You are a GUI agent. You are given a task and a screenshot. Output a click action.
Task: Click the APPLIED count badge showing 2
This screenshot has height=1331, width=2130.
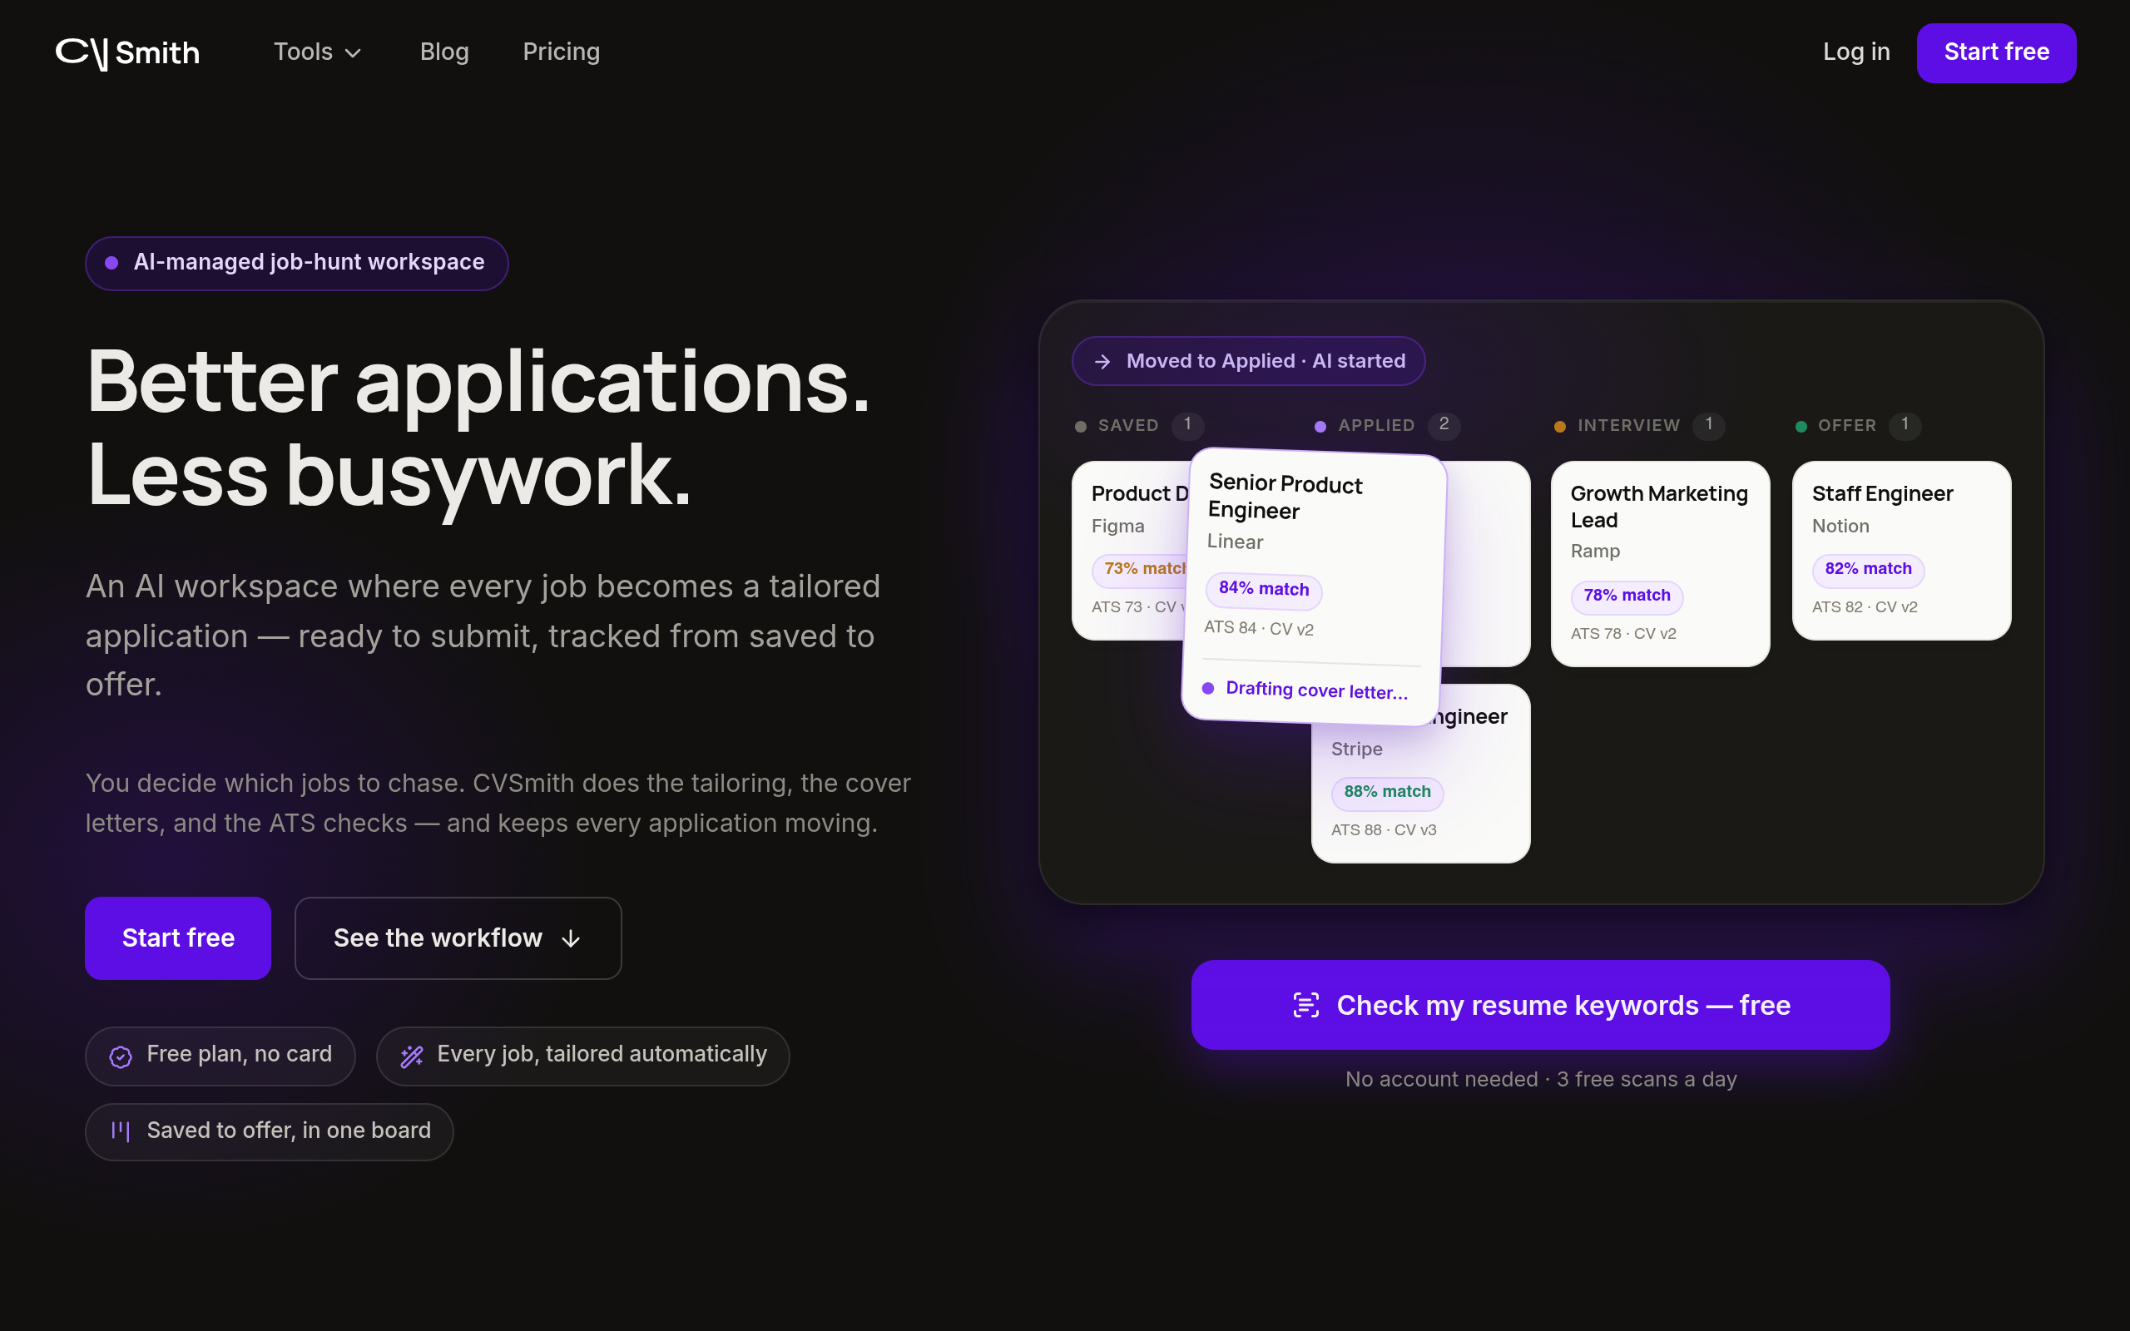[x=1444, y=425]
